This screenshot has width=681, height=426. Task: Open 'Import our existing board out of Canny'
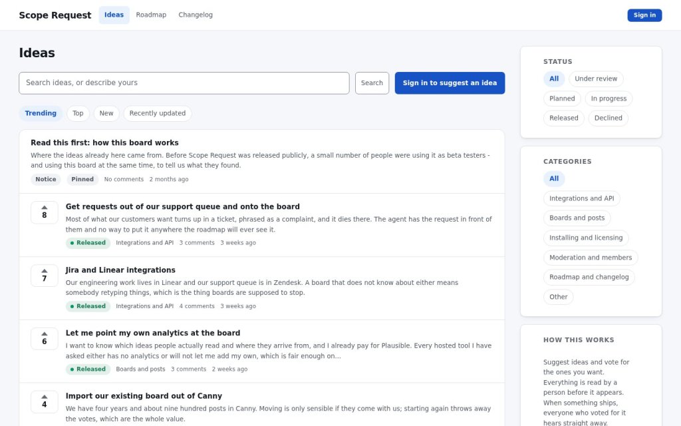[144, 396]
